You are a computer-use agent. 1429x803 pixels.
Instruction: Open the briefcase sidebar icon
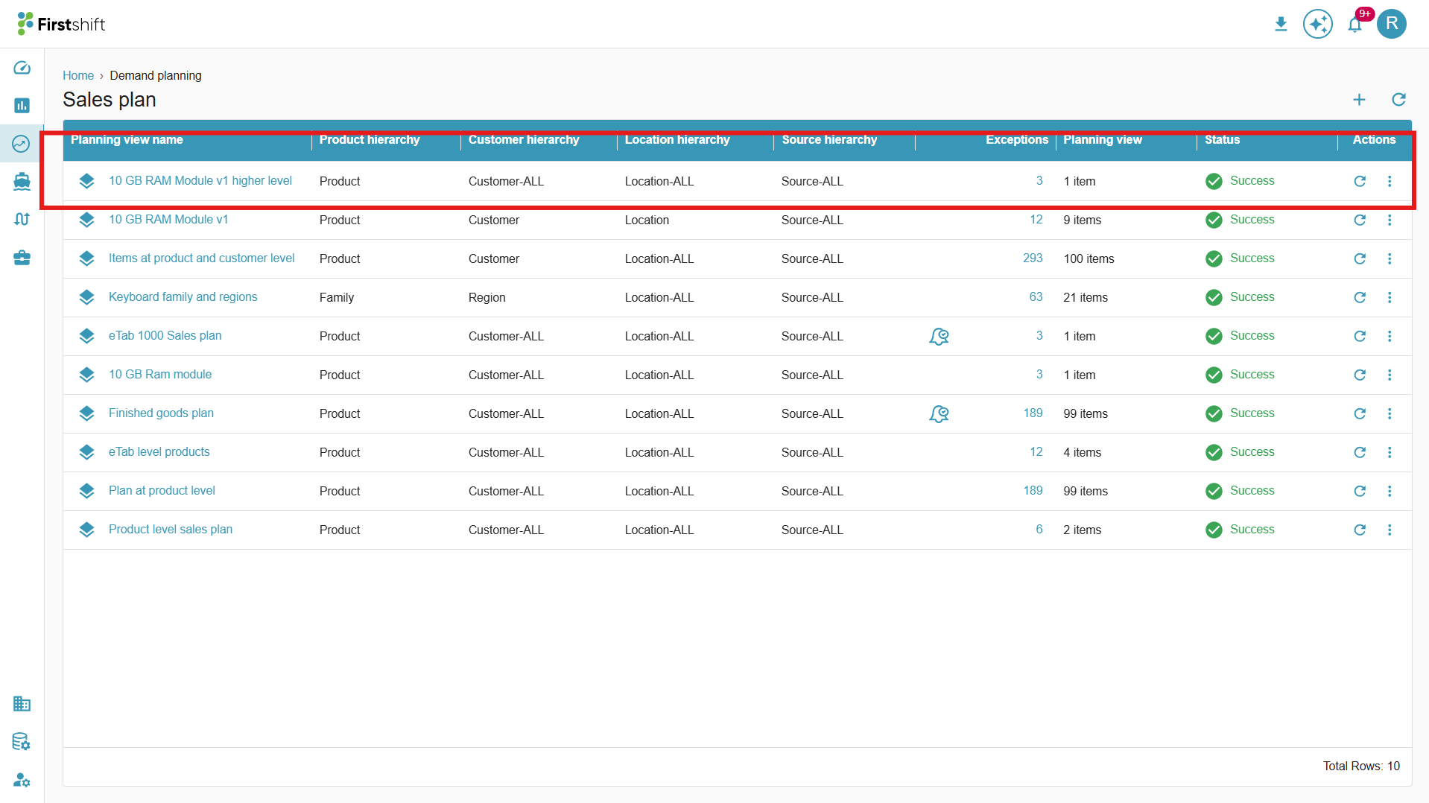tap(22, 258)
